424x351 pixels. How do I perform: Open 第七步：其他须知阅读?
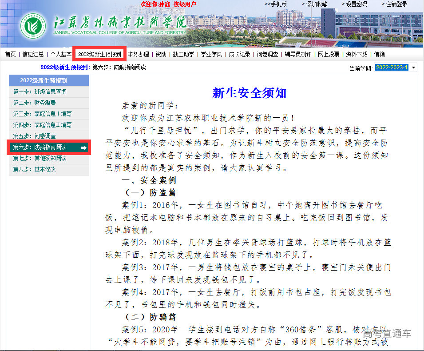pos(40,158)
